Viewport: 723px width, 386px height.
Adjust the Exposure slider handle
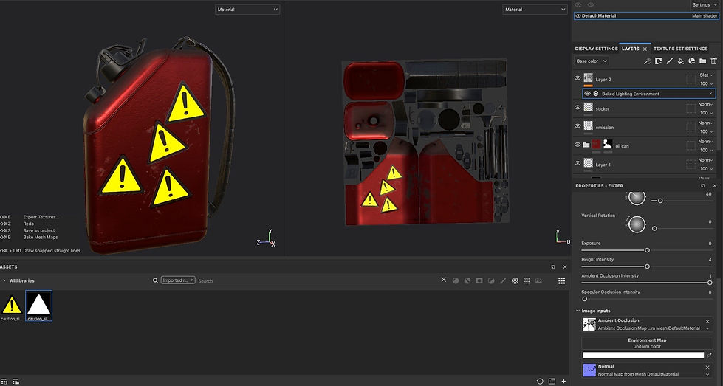tap(647, 250)
